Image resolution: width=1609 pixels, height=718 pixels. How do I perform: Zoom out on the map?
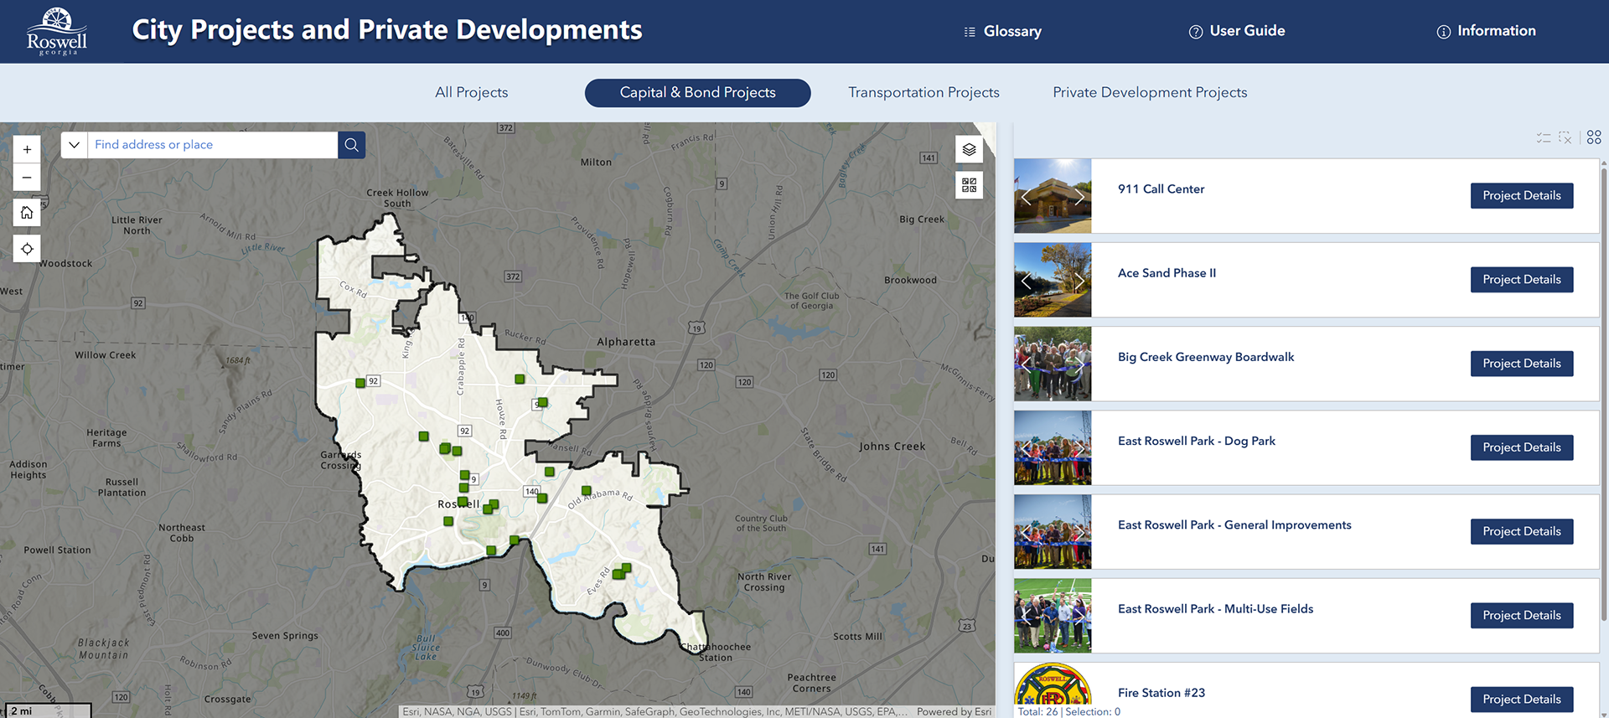click(27, 178)
